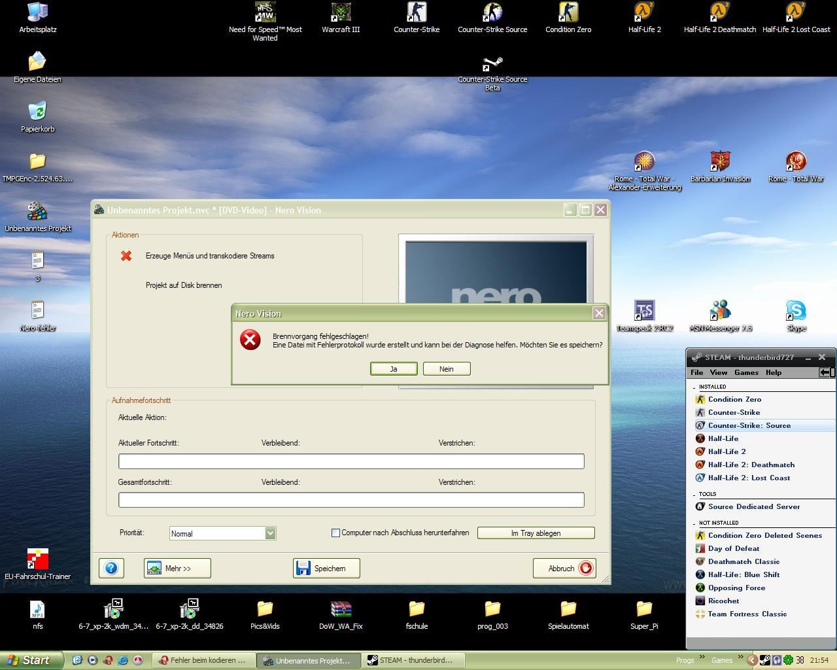Open the Priorität dropdown set to Normal
This screenshot has height=670, width=837.
tap(222, 533)
